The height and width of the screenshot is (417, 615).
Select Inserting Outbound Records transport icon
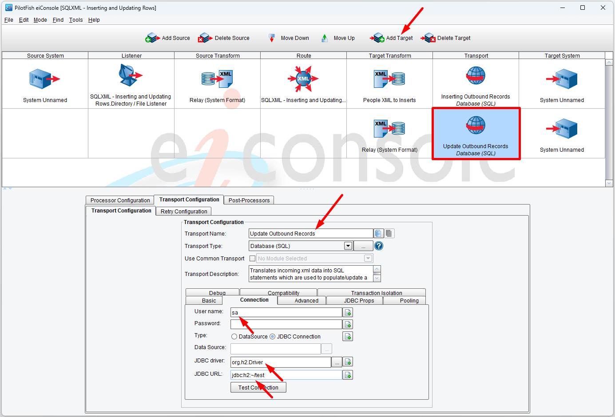(x=476, y=75)
